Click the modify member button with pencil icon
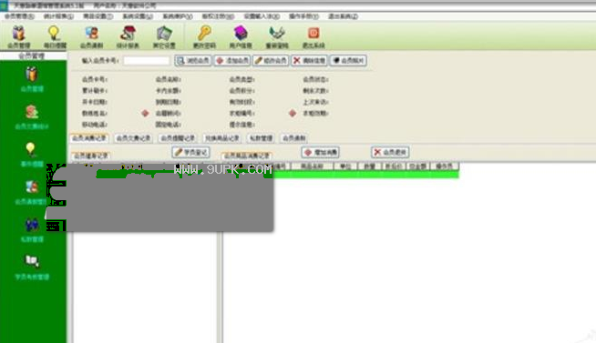Image resolution: width=596 pixels, height=343 pixels. tap(271, 61)
